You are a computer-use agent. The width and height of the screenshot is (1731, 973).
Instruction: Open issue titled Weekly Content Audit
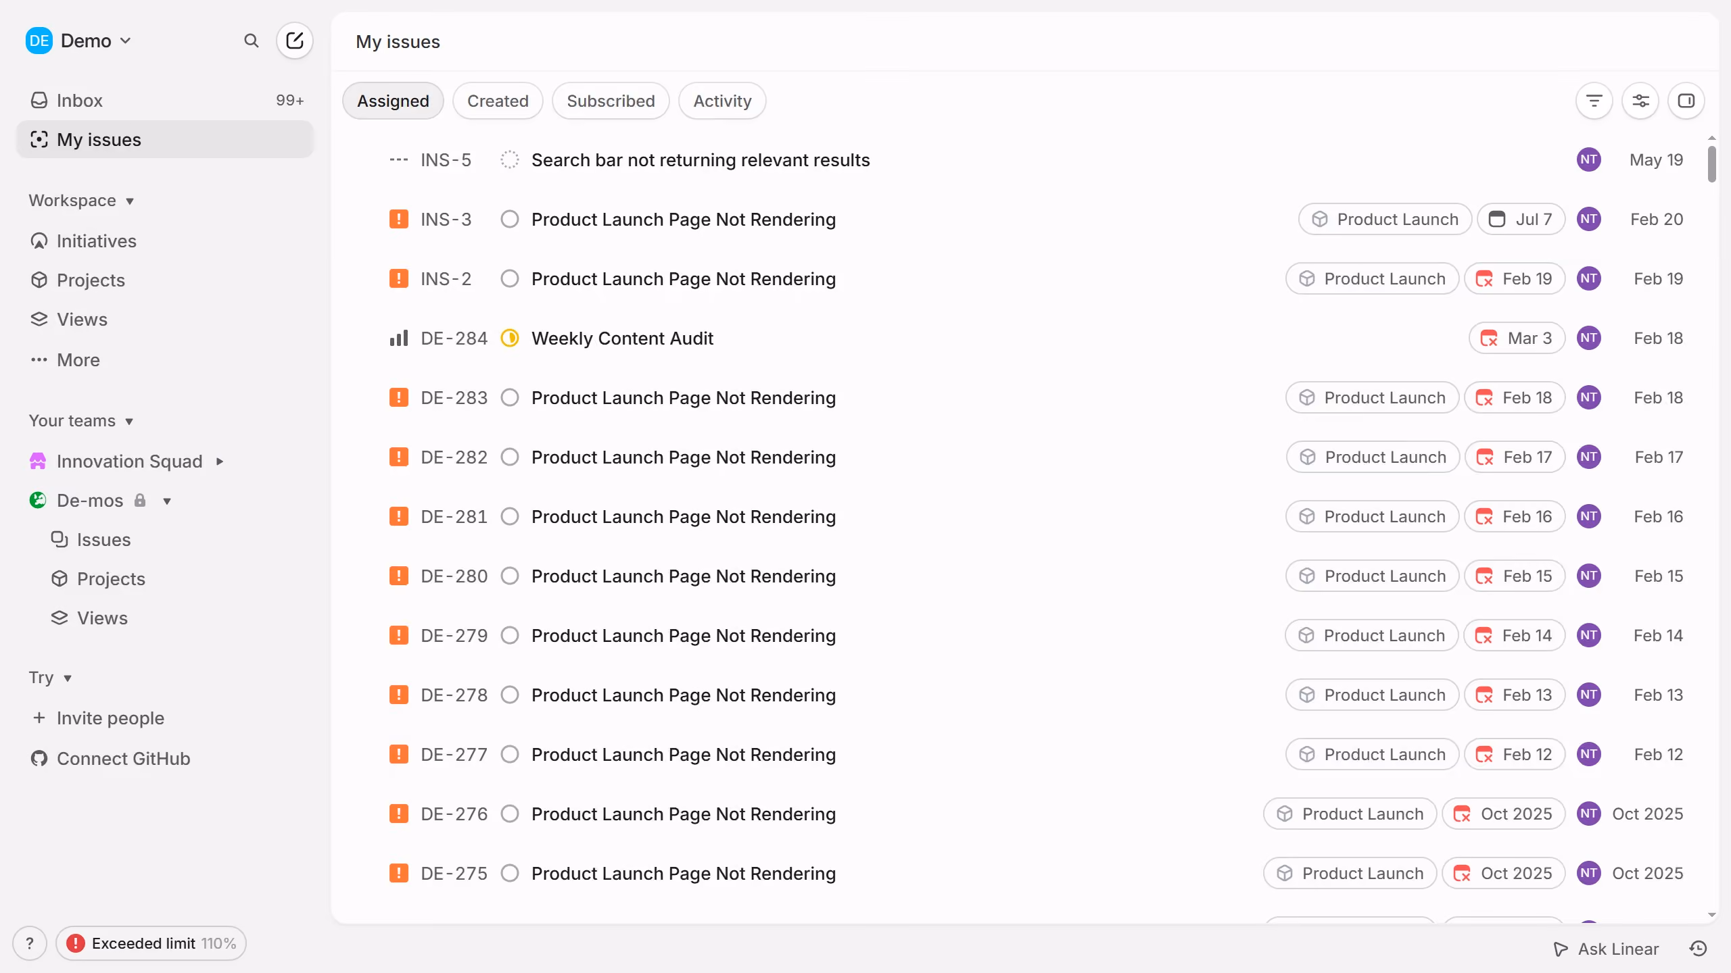point(622,338)
